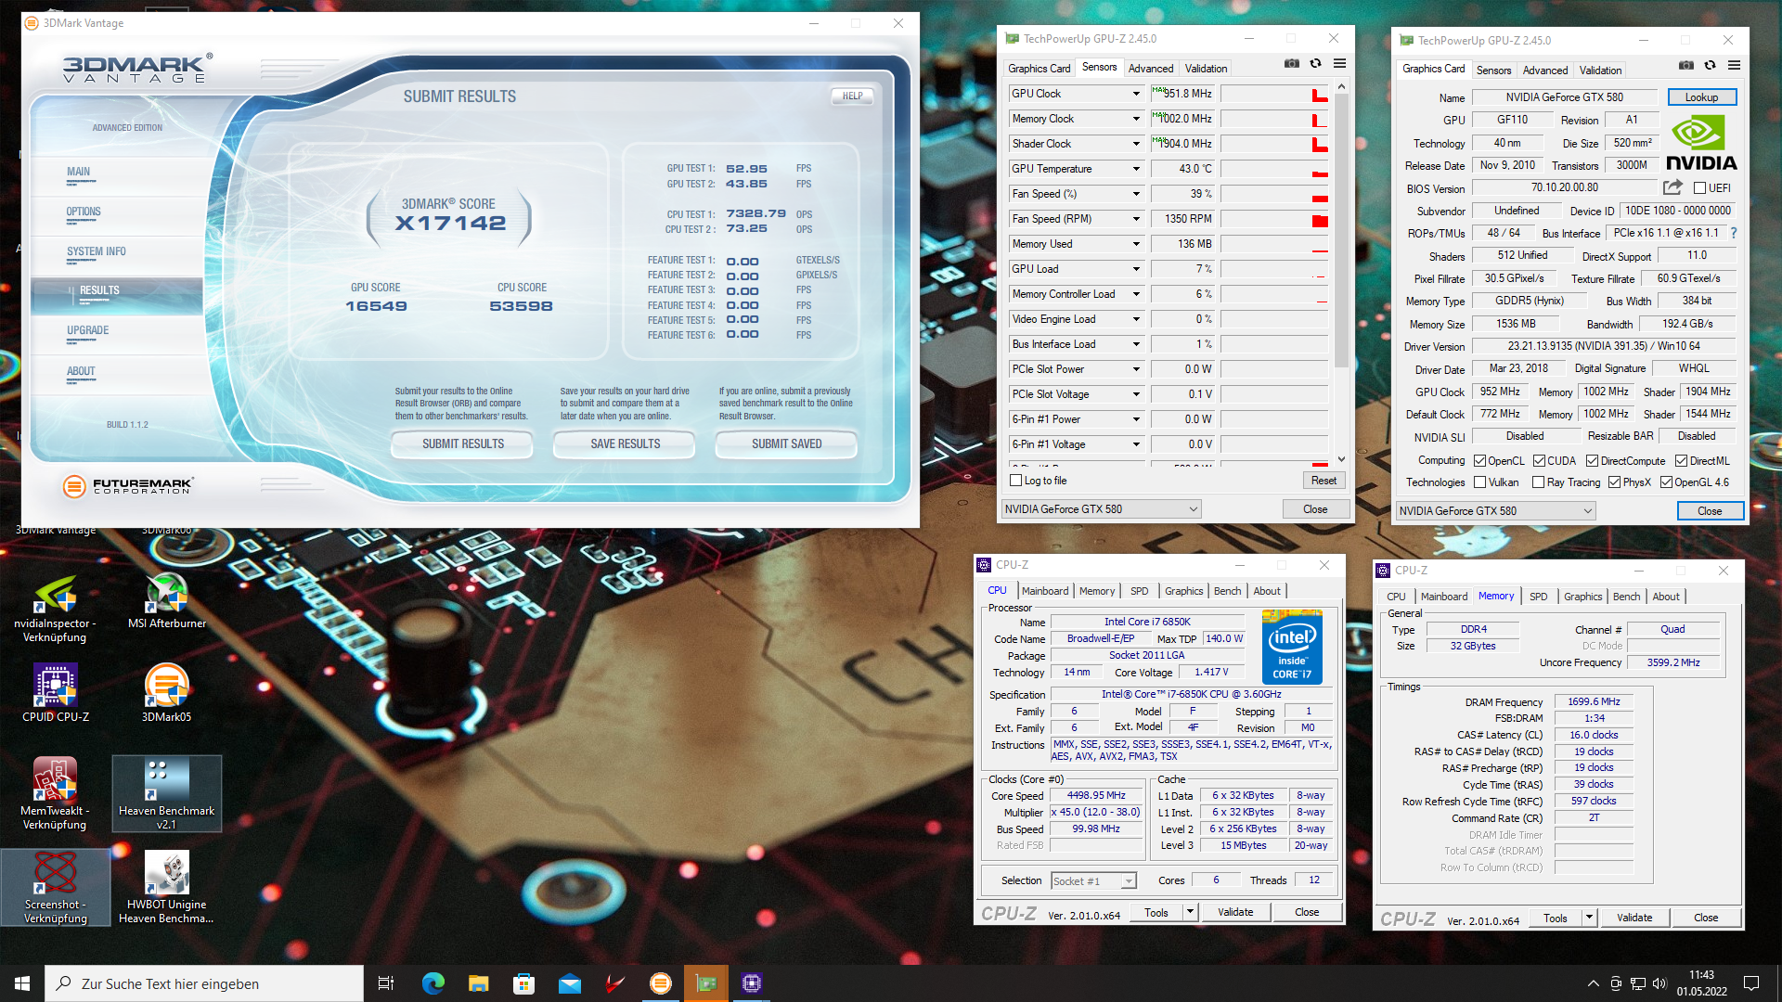Viewport: 1782px width, 1002px height.
Task: Open Mail app from taskbar
Action: coord(569,983)
